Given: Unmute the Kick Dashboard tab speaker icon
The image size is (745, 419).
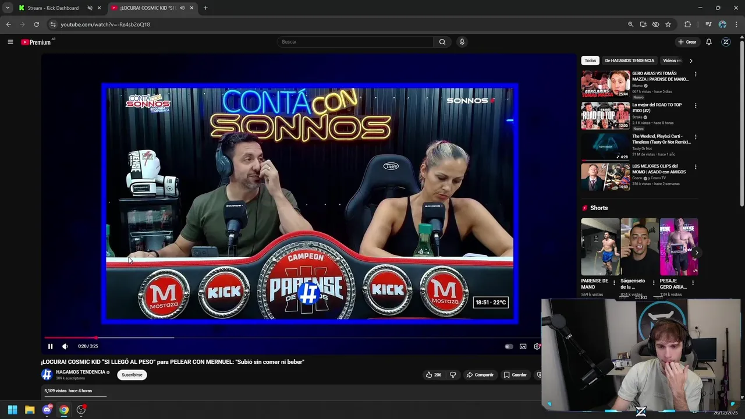Looking at the screenshot, I should 90,8.
